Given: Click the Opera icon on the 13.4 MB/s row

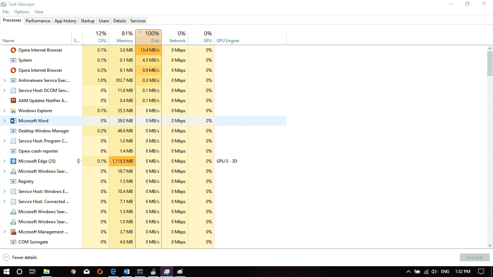Looking at the screenshot, I should pos(13,50).
